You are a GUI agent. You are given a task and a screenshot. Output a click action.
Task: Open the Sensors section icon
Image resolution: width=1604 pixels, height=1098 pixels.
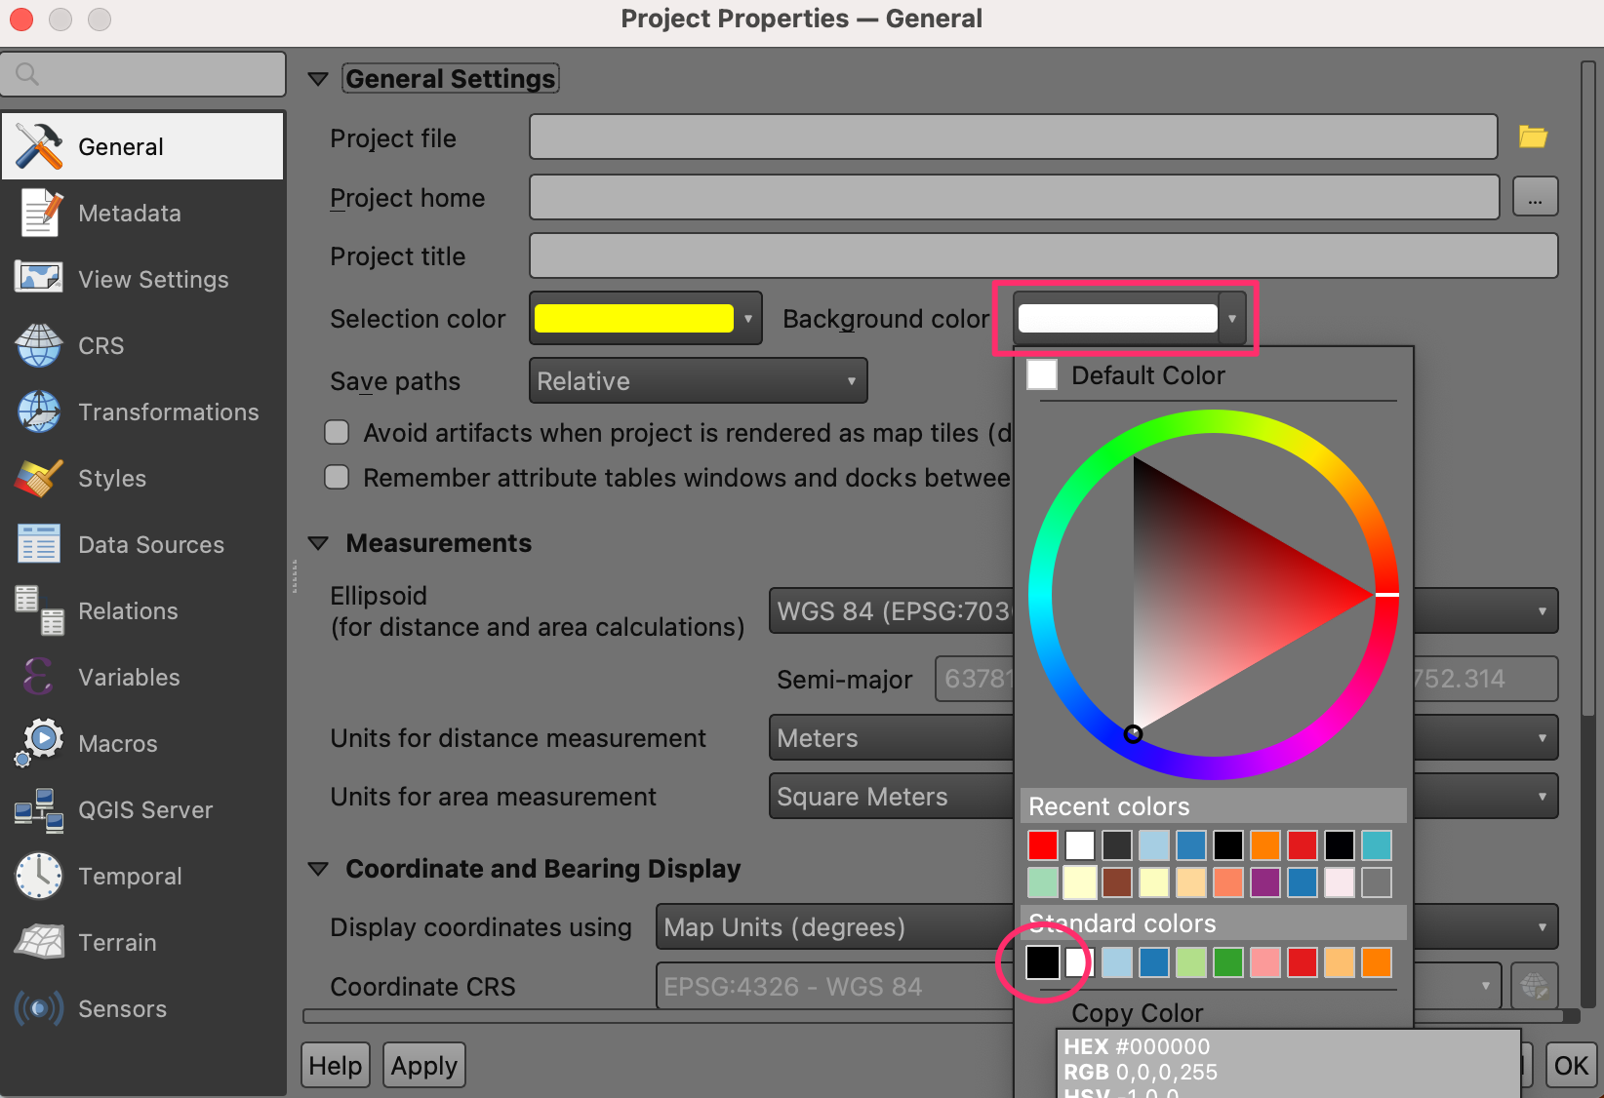point(39,1008)
